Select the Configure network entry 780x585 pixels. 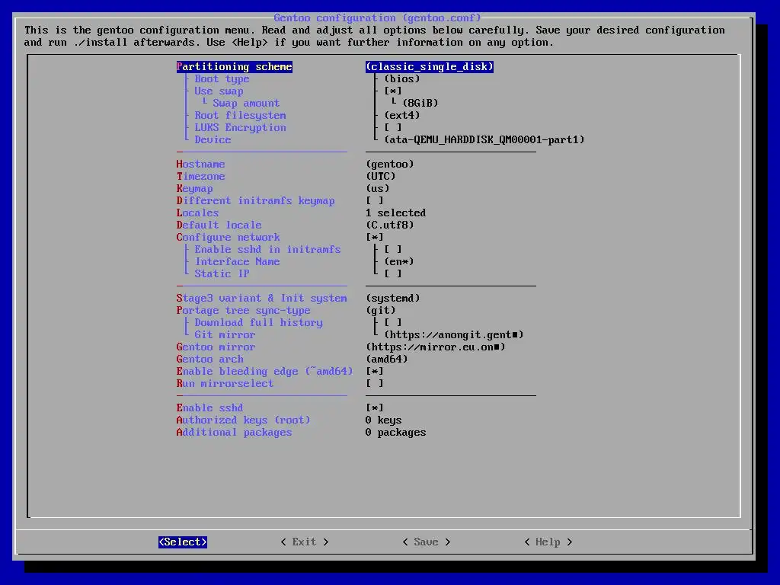229,238
